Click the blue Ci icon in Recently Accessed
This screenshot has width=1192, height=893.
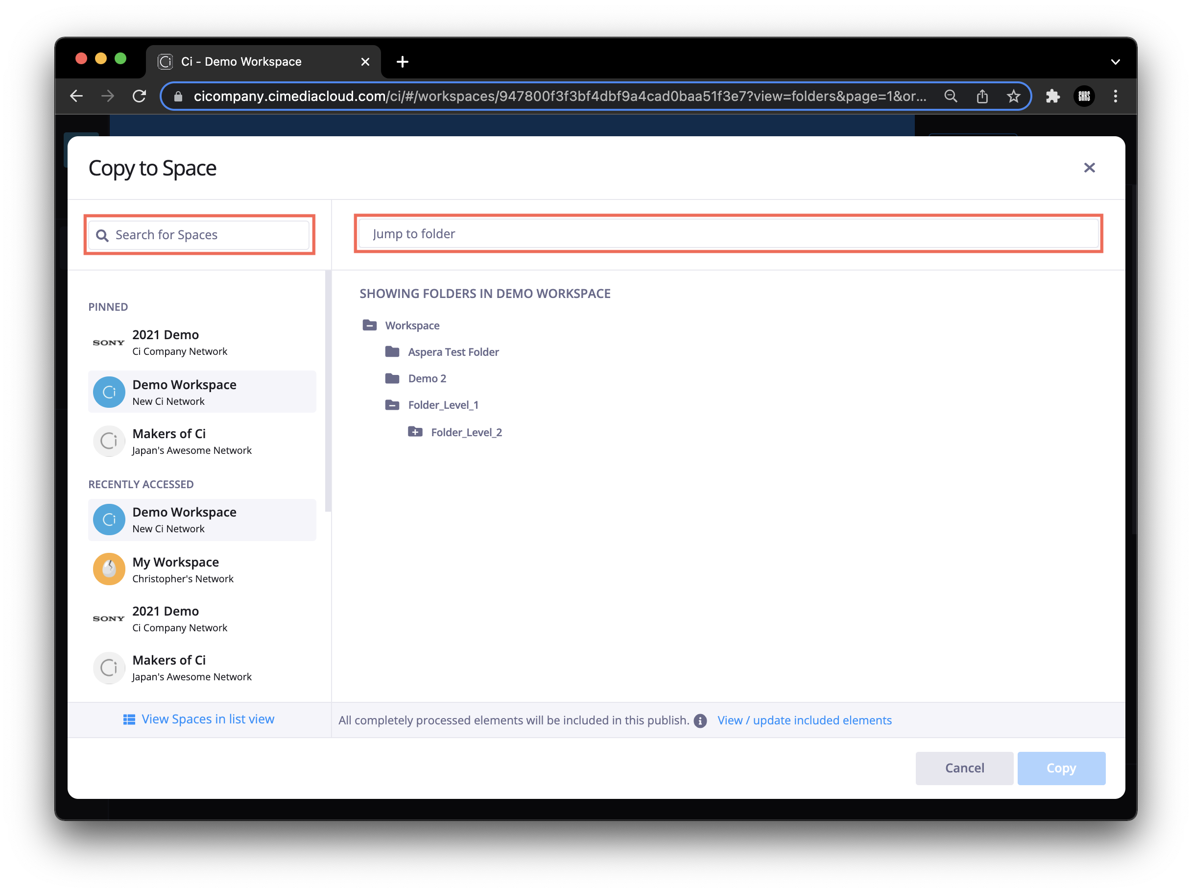(x=109, y=520)
